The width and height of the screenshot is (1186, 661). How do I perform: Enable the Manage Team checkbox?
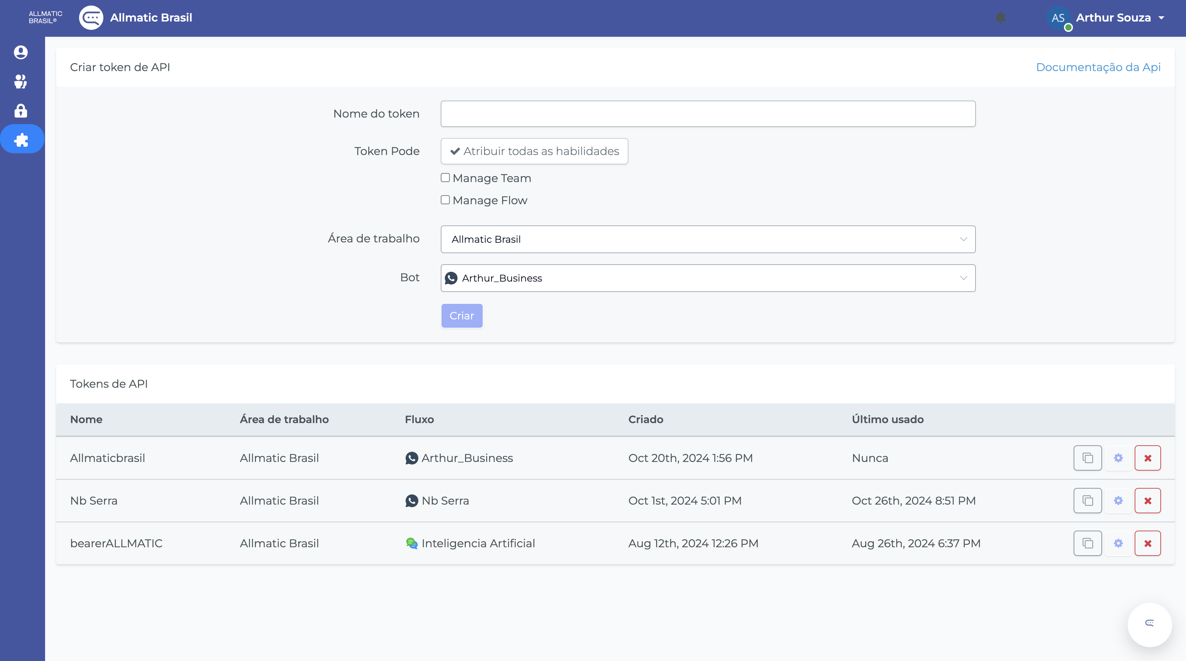tap(445, 178)
